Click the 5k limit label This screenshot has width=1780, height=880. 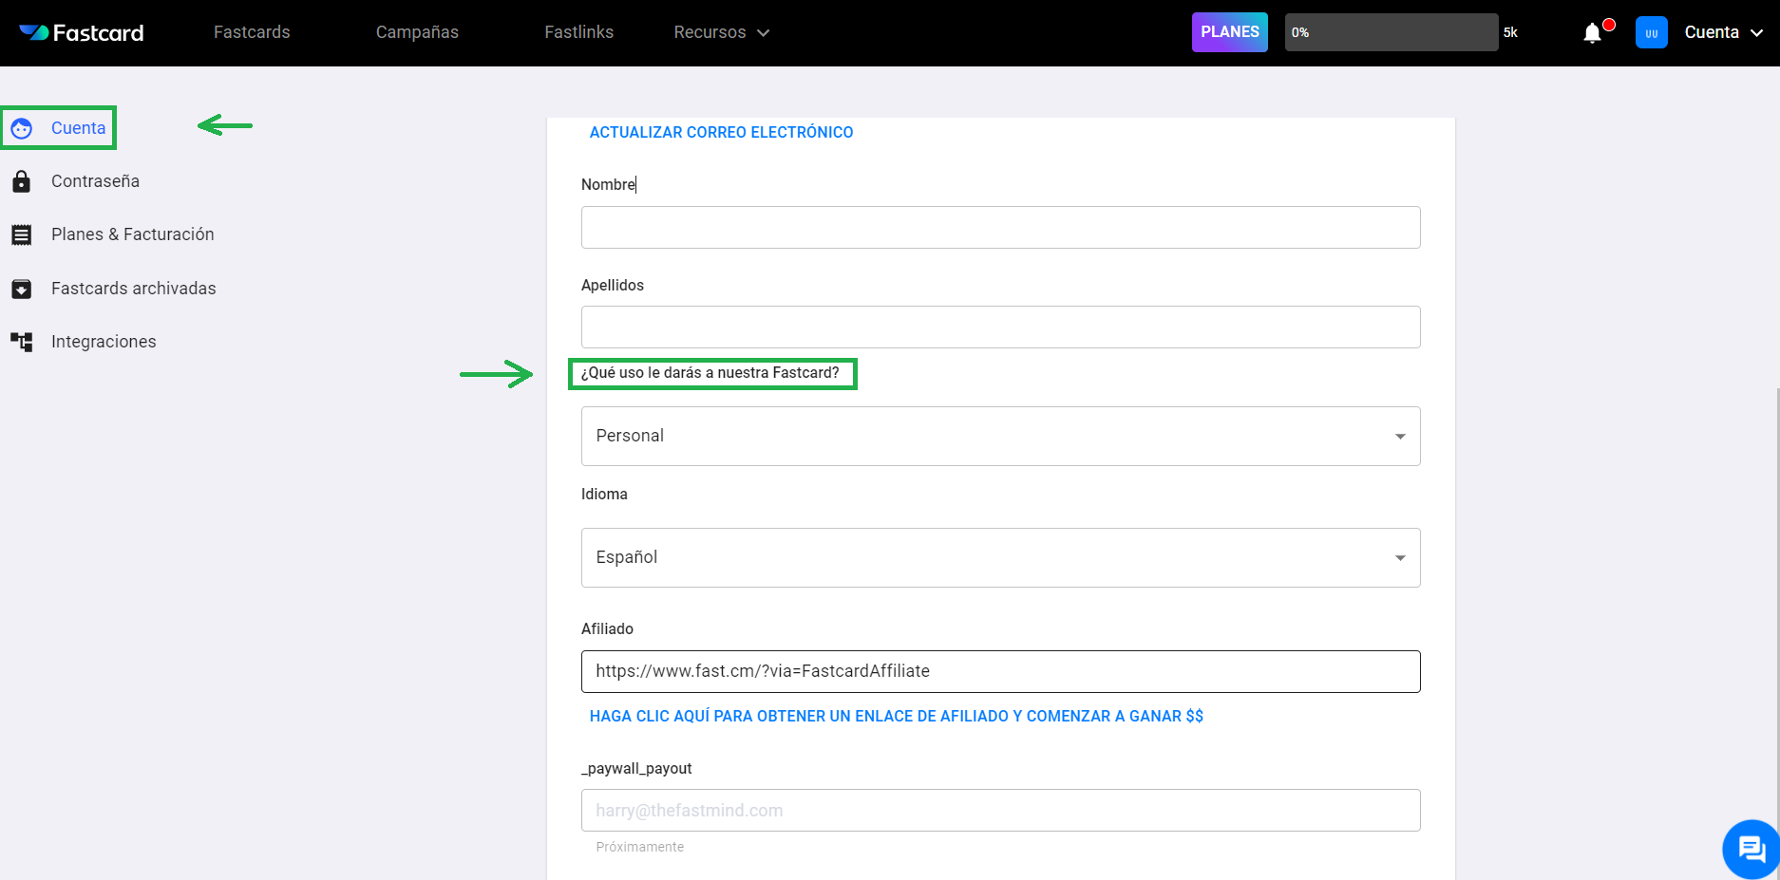point(1510,32)
